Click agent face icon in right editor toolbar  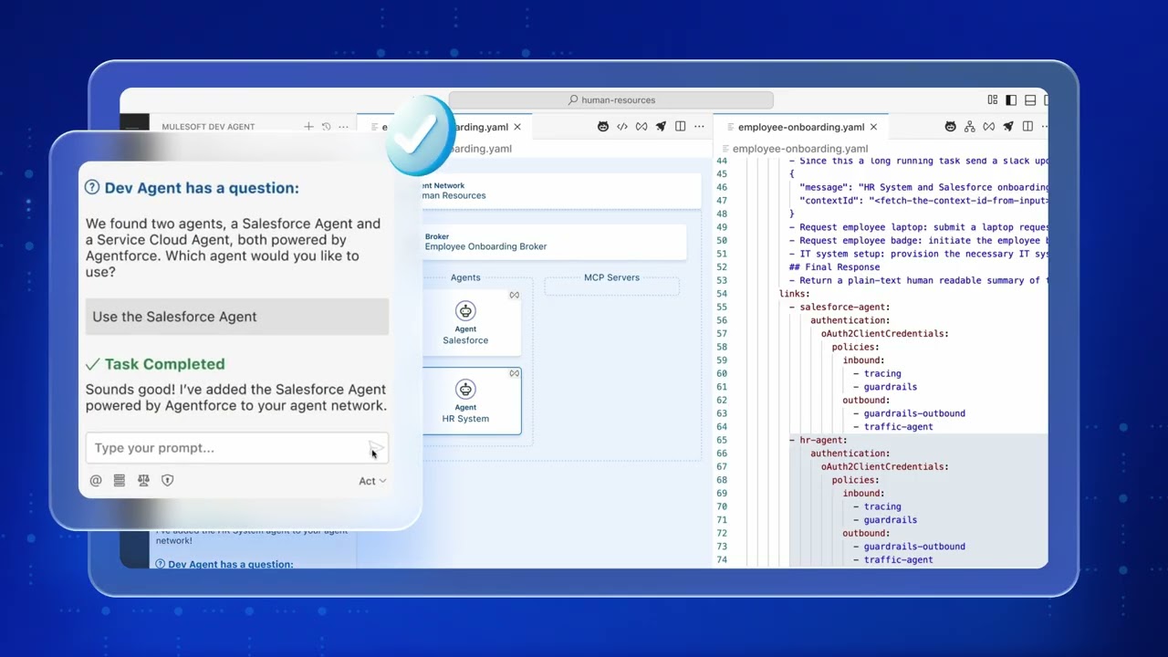pyautogui.click(x=950, y=127)
